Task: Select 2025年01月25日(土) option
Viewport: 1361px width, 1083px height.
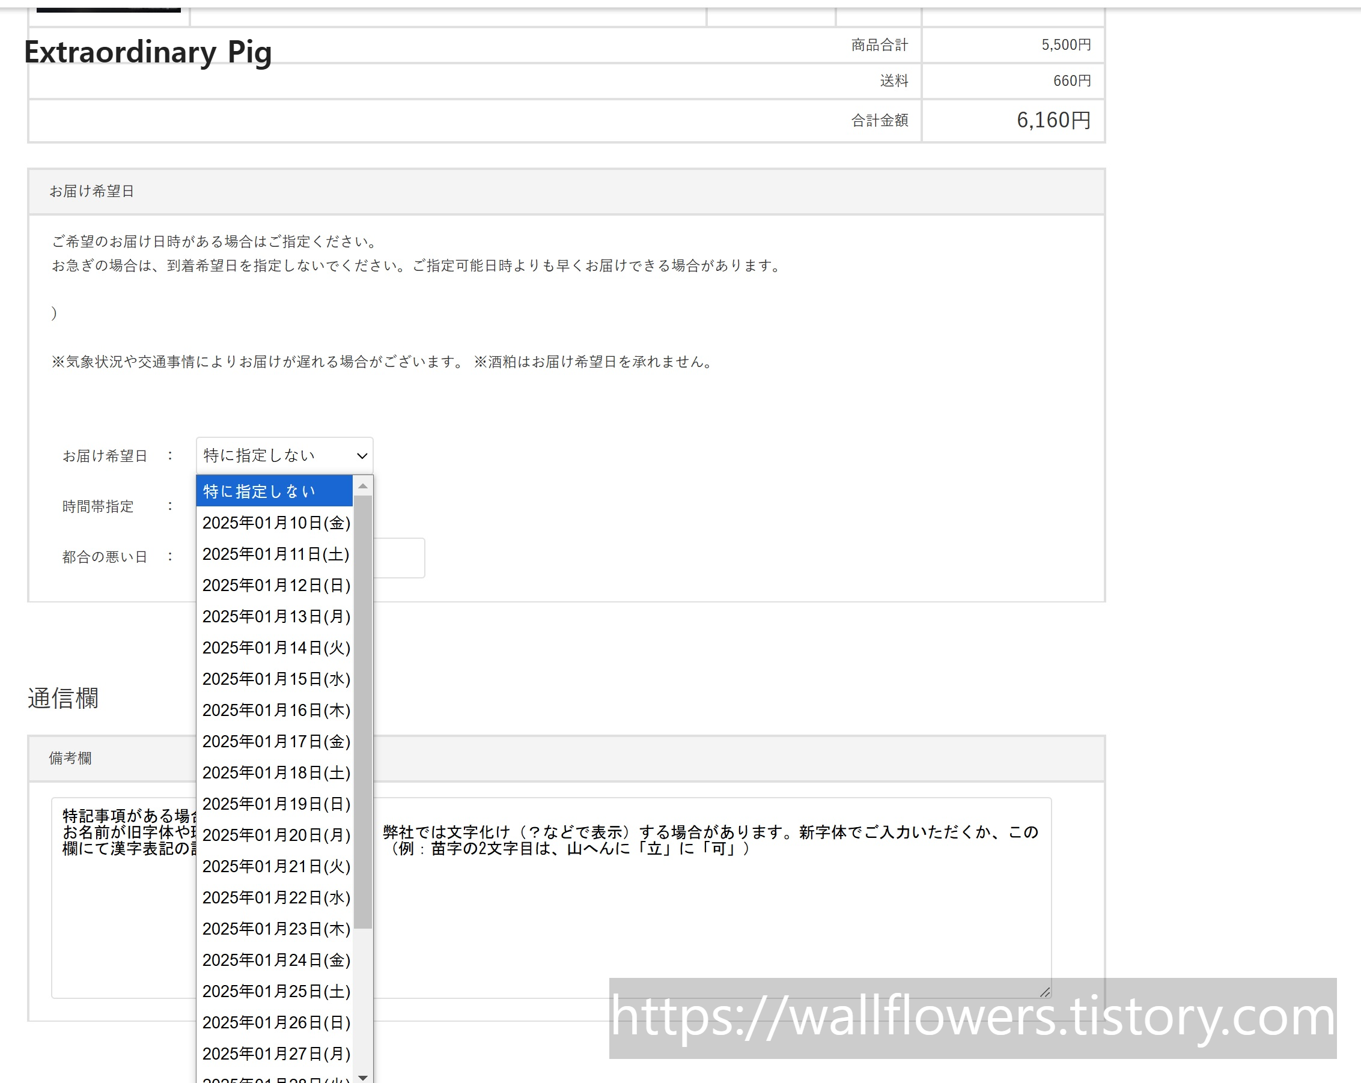Action: coord(275,991)
